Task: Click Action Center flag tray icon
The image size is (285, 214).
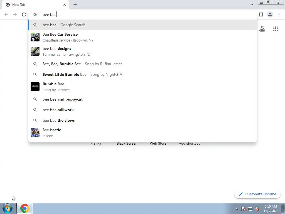Action: coord(243,209)
